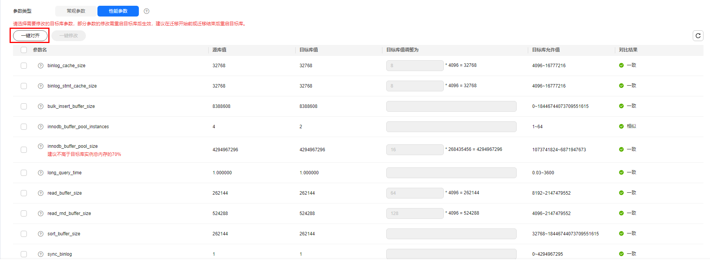Click allowed range 1073741824~6871947673
The image size is (710, 263).
coord(559,150)
